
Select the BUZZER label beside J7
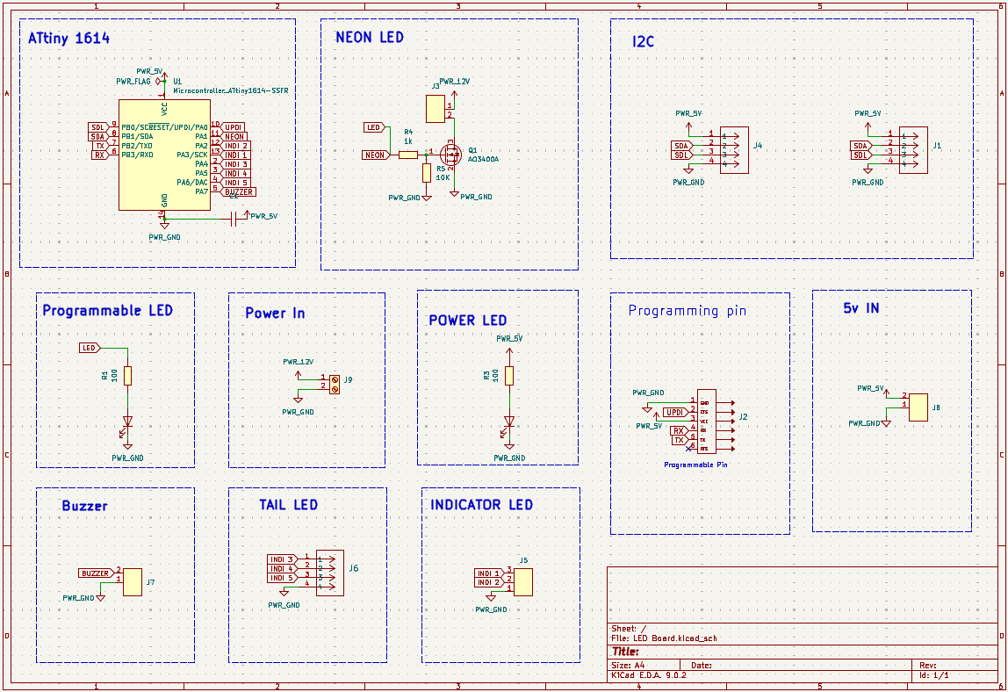pos(95,573)
